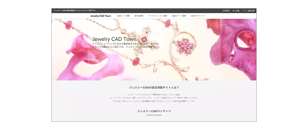This screenshot has width=308, height=130.
Task: Click the Jewelry CAD Town logo in the navigation bar
Action: tap(101, 16)
